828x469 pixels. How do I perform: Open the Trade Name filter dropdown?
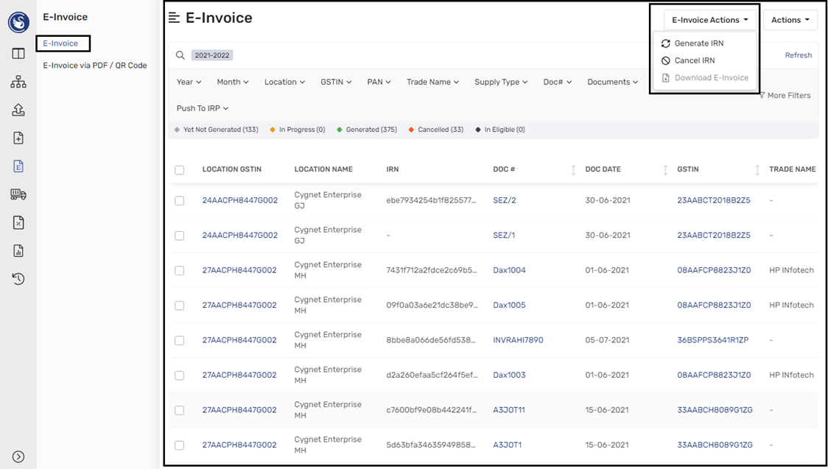[432, 82]
